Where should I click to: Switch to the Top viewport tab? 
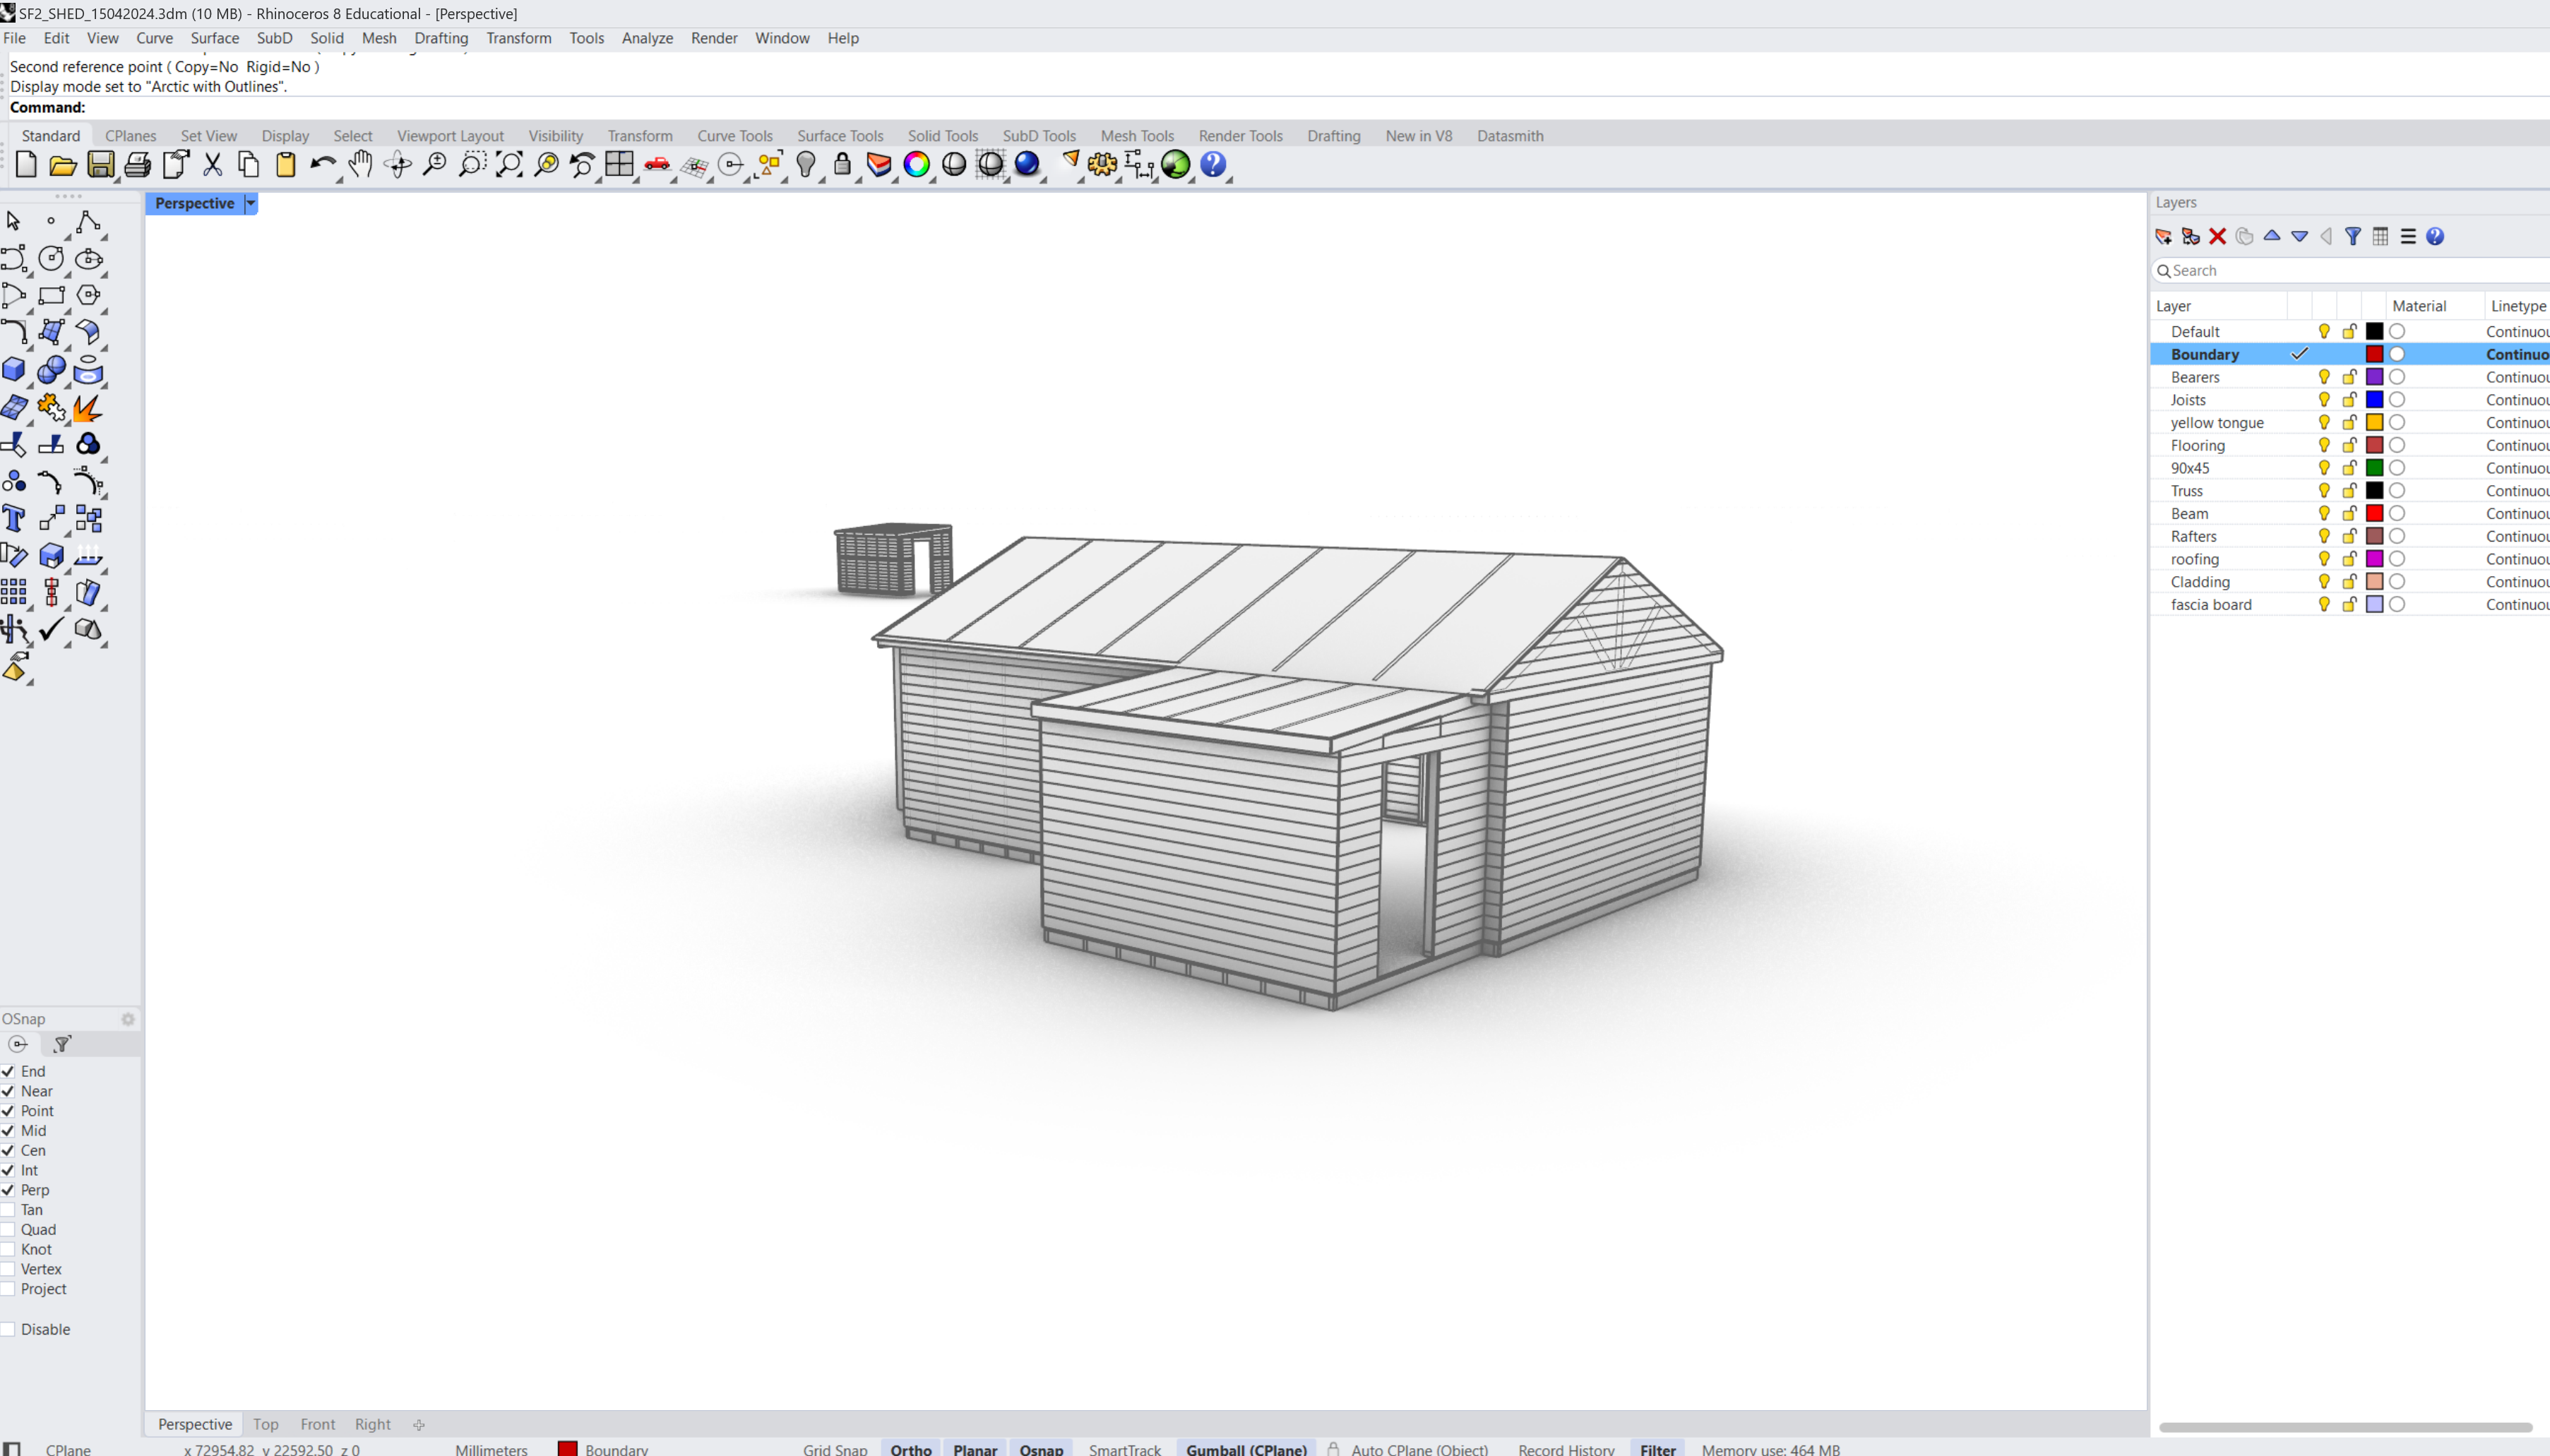pos(265,1424)
